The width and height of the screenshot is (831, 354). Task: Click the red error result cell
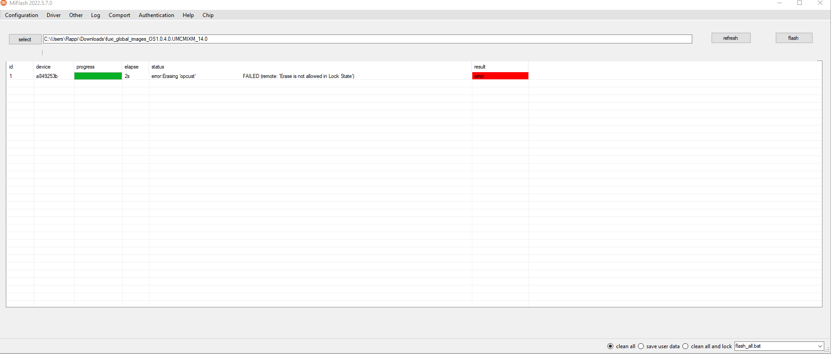coord(500,76)
